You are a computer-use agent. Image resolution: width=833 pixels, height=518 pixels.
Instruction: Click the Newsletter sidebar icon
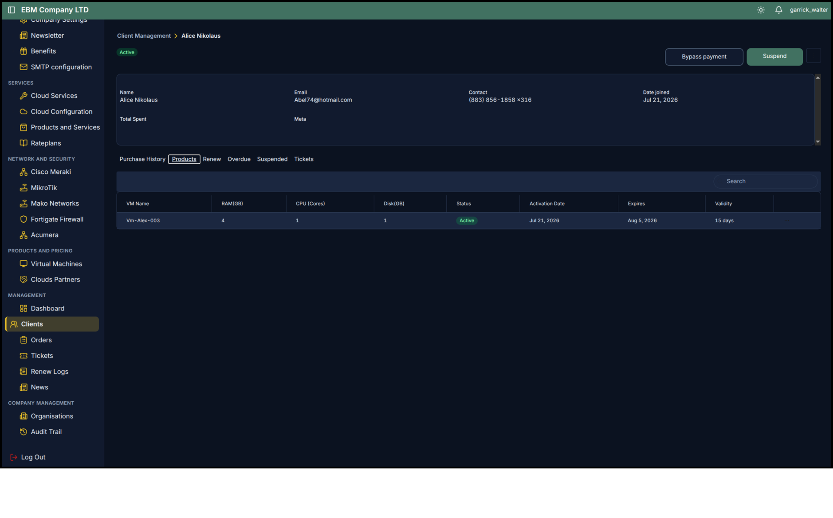point(24,35)
